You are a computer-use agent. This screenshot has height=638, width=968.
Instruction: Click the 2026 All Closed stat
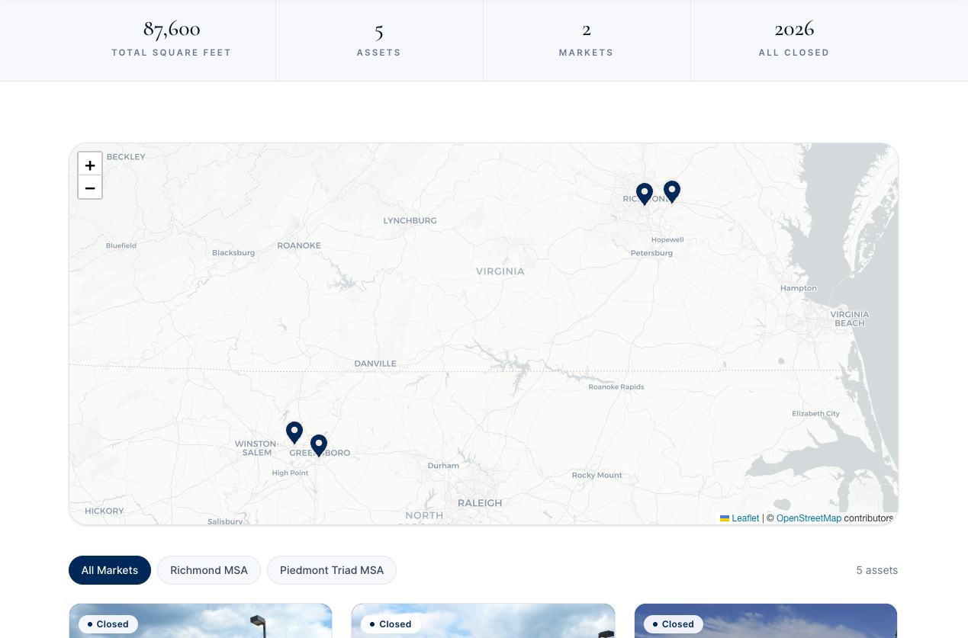[794, 40]
